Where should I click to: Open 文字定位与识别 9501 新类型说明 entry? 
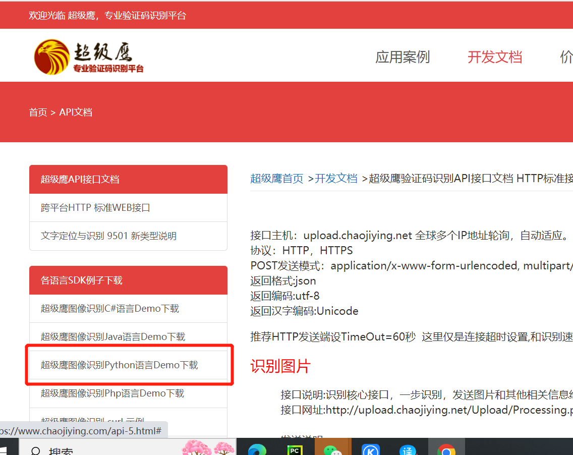128,236
